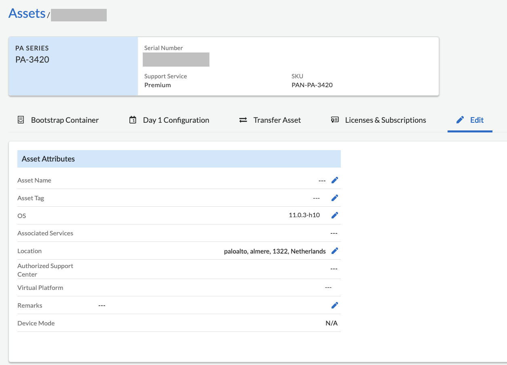Click the OS version 11.0.3-h10 value

pyautogui.click(x=304, y=215)
